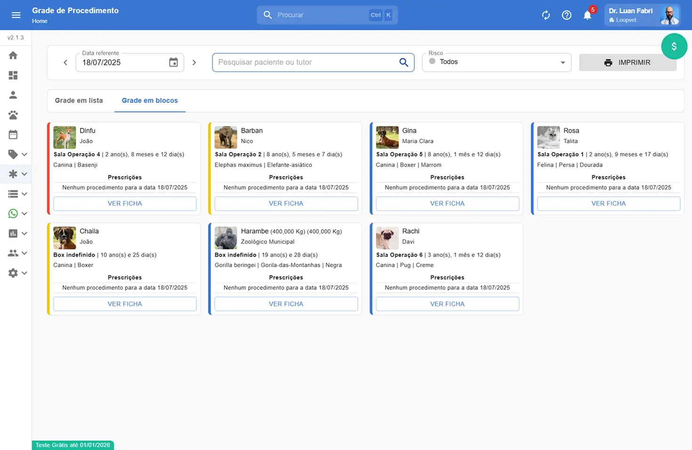Viewport: 692px width, 450px height.
Task: Go to next day arrow
Action: click(x=194, y=63)
